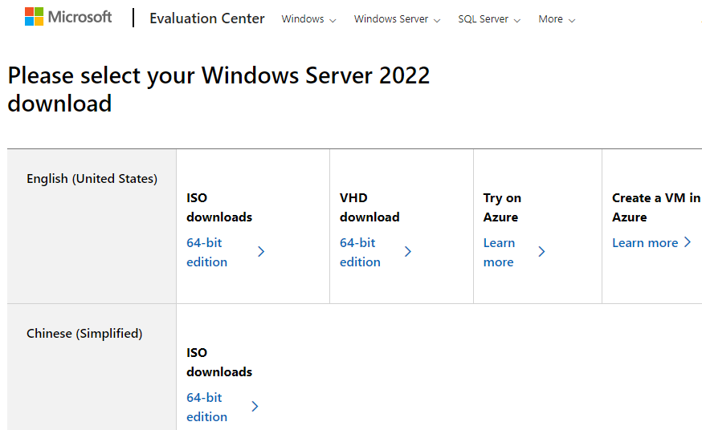
Task: Select the English (United States) language row label
Action: coord(92,179)
